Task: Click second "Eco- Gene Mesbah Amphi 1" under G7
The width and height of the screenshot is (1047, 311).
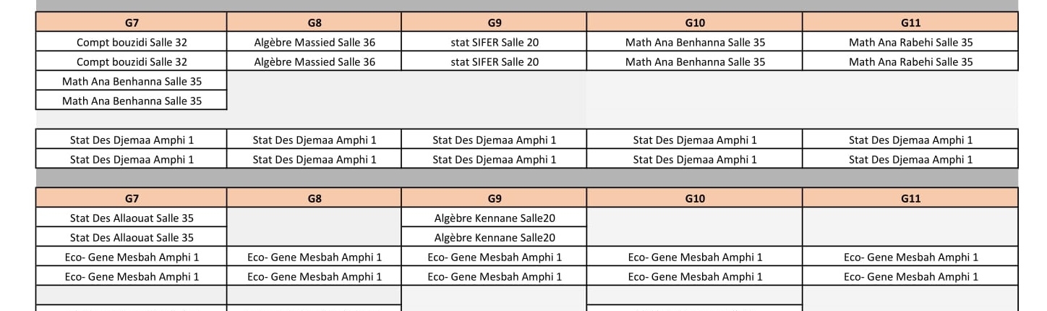Action: pyautogui.click(x=132, y=276)
